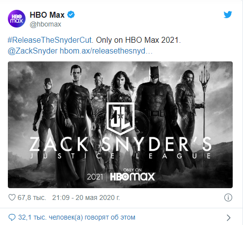The width and height of the screenshot is (243, 225).
Task: Click the blue verified badge
Action: tap(71, 15)
